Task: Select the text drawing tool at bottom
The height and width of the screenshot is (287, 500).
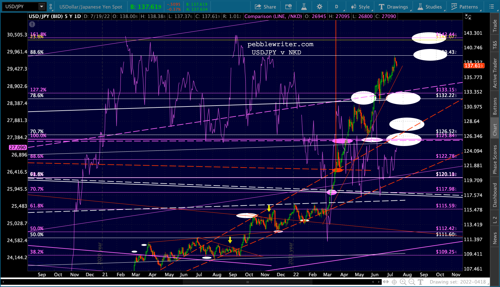Action: tap(420, 282)
